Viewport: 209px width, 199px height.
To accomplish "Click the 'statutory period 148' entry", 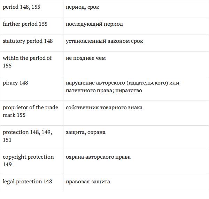I will click(x=28, y=41).
